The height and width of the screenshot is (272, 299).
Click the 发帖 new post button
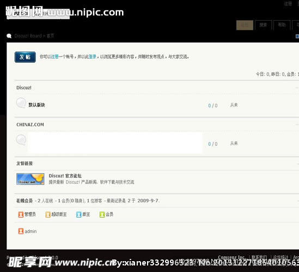pyautogui.click(x=25, y=57)
